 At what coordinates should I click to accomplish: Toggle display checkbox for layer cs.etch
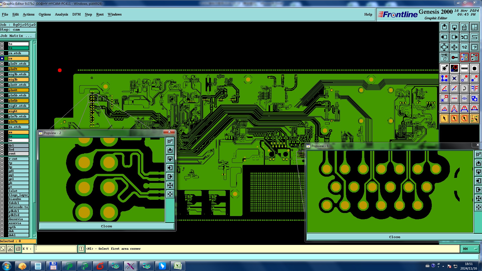(x=2, y=53)
